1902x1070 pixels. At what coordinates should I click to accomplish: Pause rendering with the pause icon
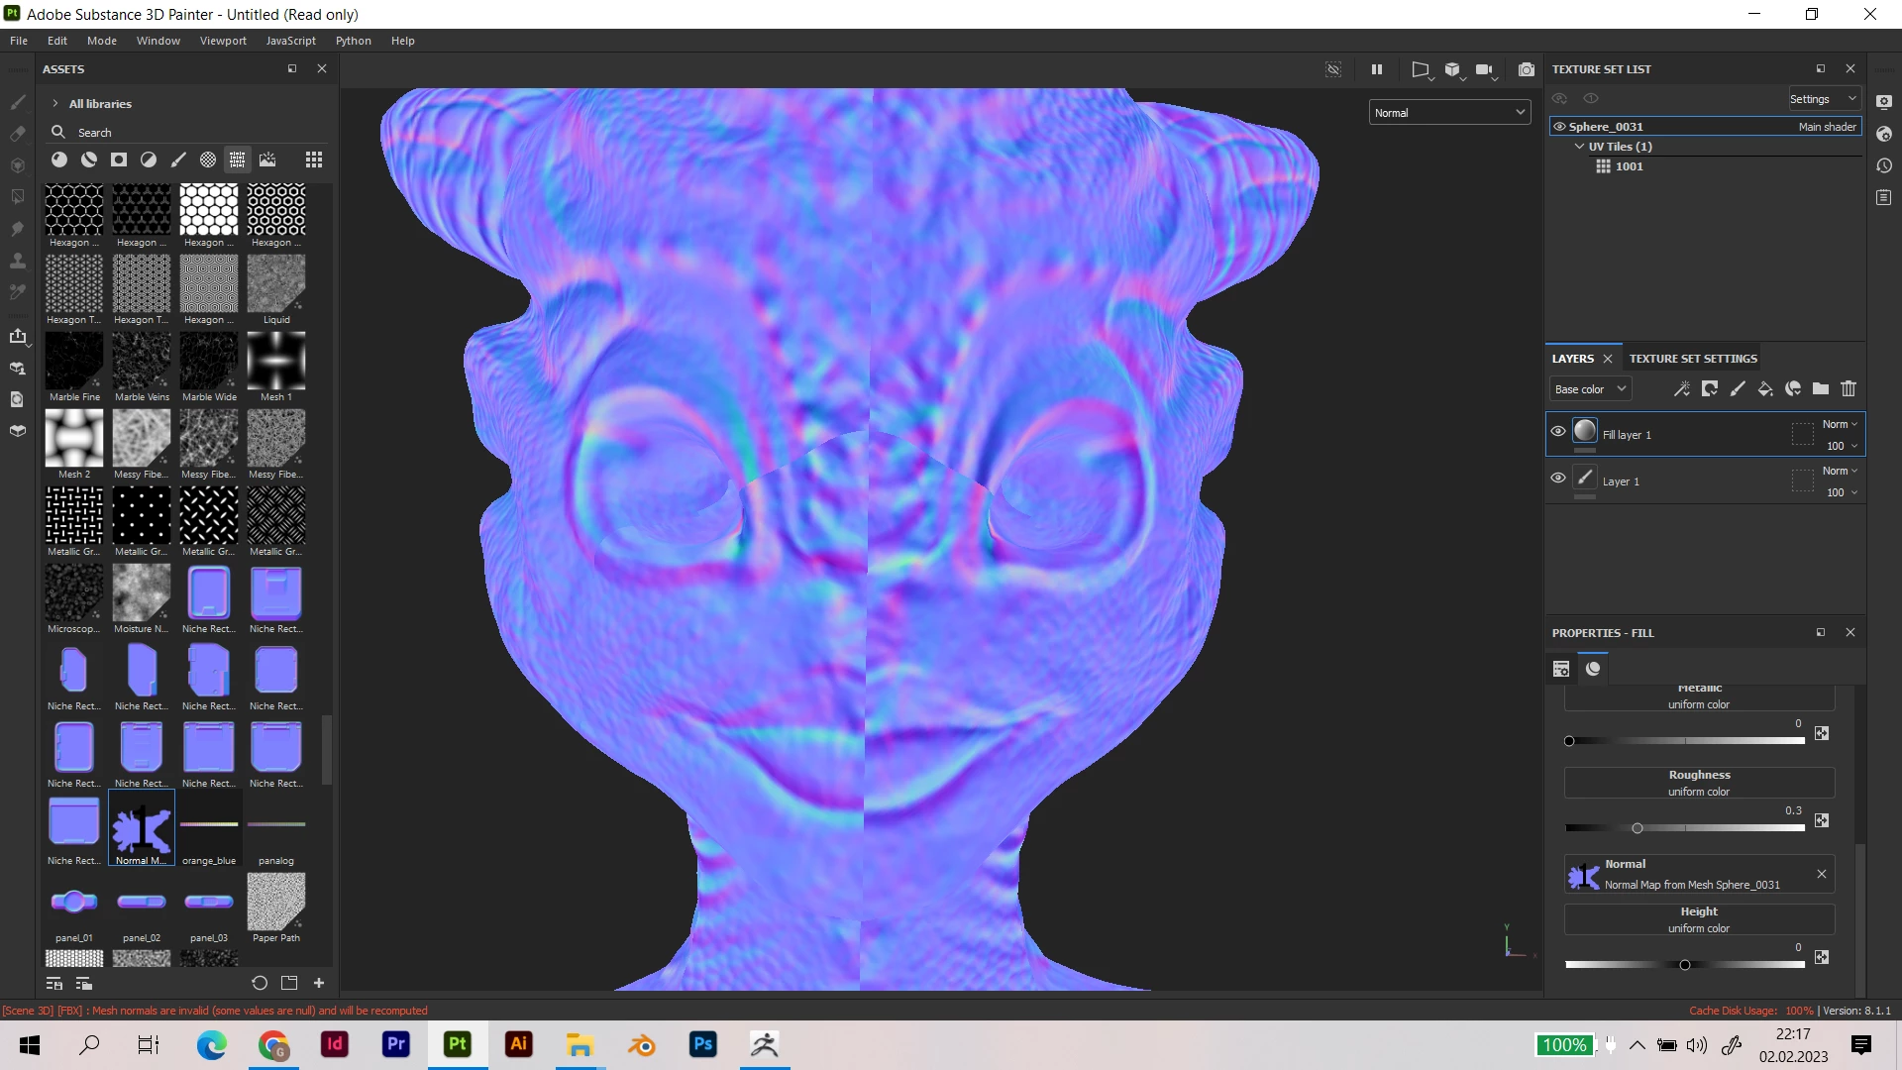coord(1376,69)
